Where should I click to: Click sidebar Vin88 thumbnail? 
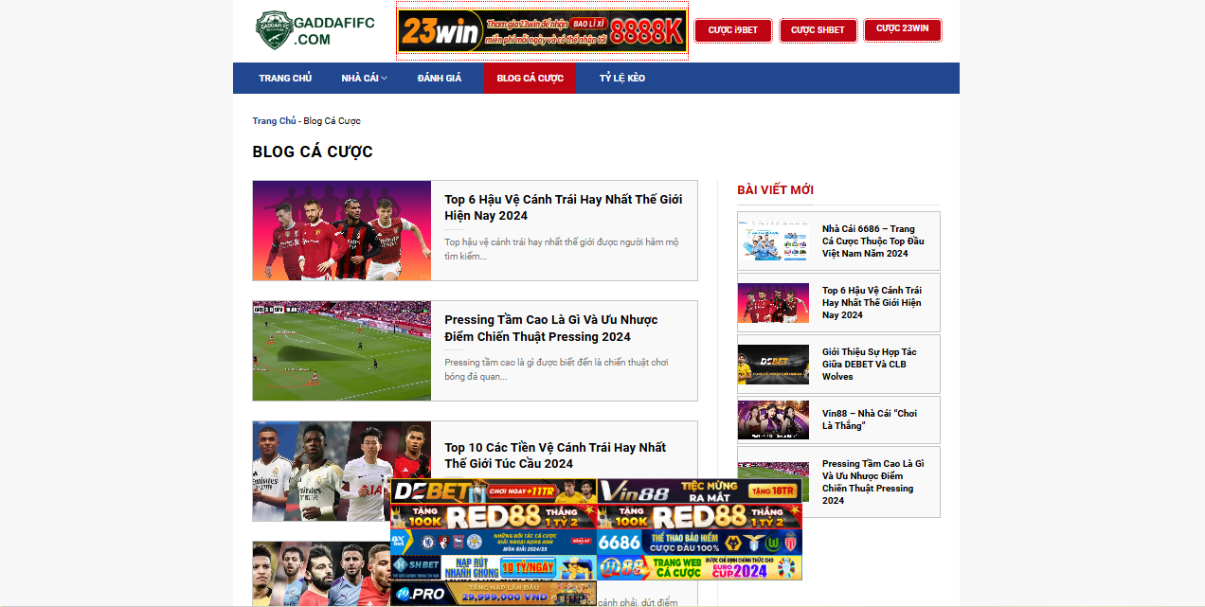(x=773, y=420)
